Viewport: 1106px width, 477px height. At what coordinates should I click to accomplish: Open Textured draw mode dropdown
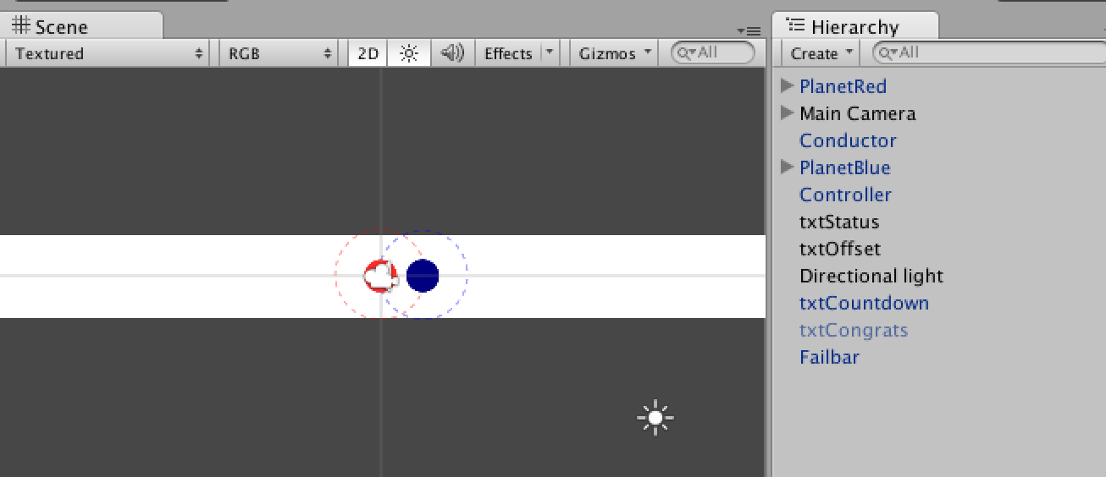pyautogui.click(x=109, y=53)
